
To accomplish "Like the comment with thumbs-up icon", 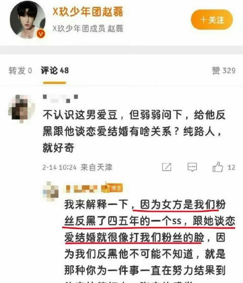I will (x=217, y=167).
